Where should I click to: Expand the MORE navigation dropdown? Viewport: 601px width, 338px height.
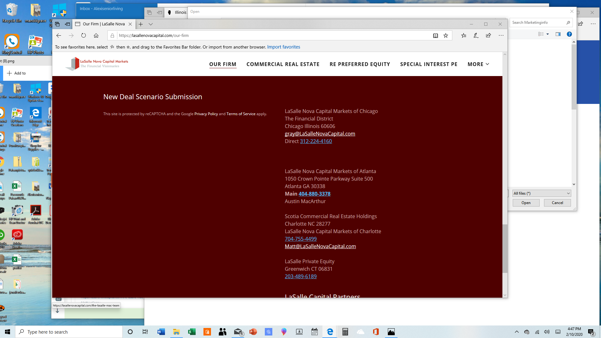click(478, 64)
